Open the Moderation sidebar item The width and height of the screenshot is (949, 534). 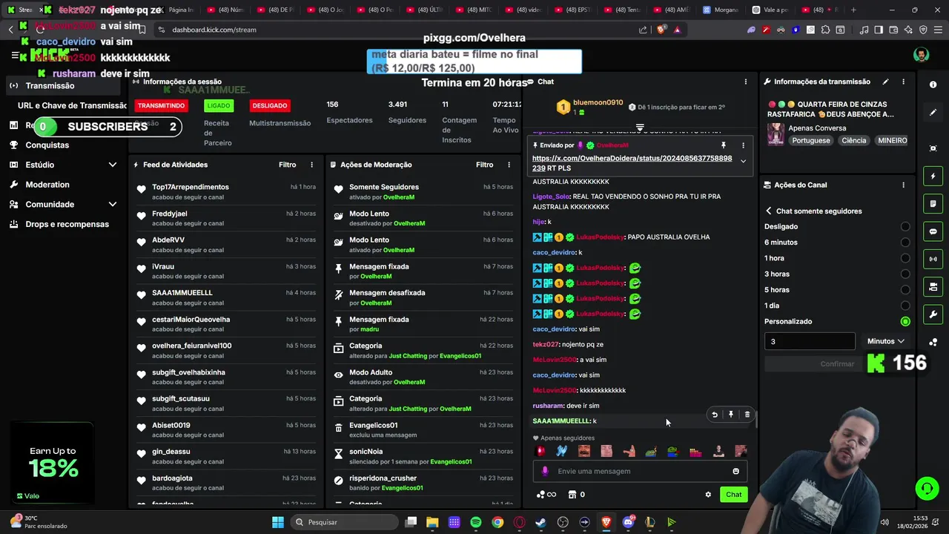pos(47,185)
